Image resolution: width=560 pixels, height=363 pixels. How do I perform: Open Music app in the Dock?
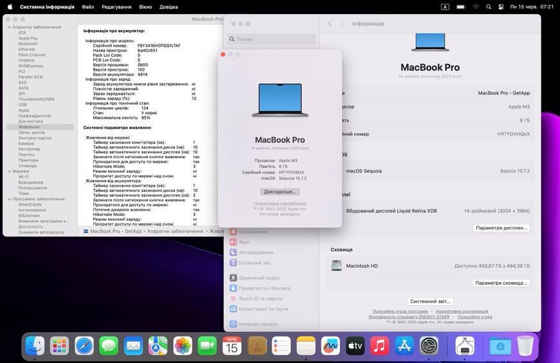pyautogui.click(x=380, y=346)
